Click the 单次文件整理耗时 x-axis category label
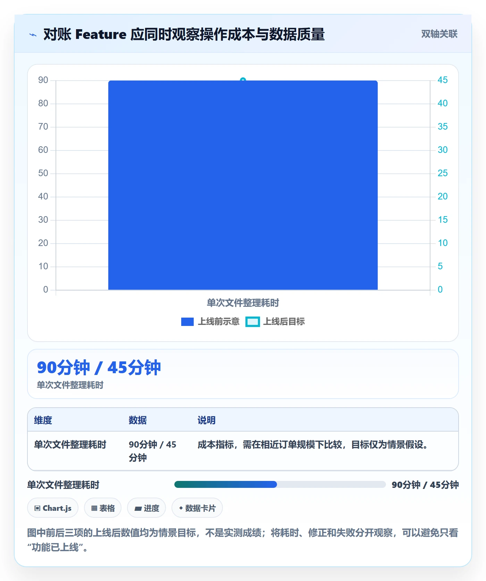The width and height of the screenshot is (486, 581). [243, 303]
